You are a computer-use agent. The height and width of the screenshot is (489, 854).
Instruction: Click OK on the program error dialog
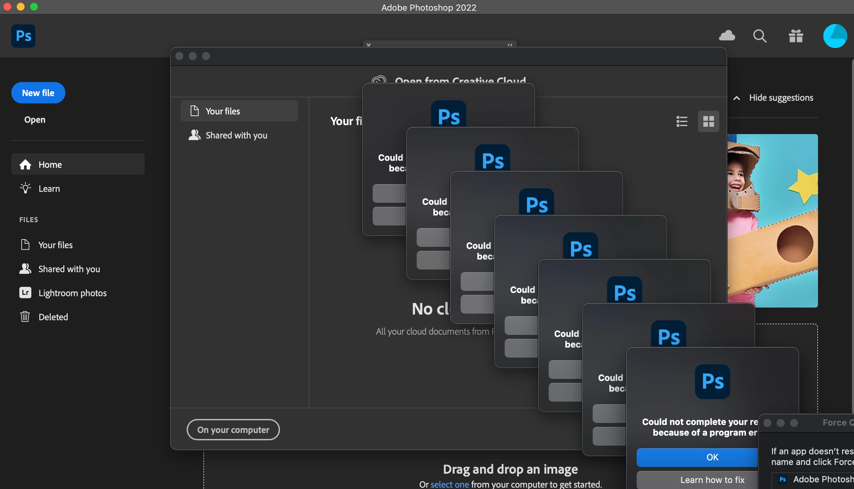pos(697,457)
